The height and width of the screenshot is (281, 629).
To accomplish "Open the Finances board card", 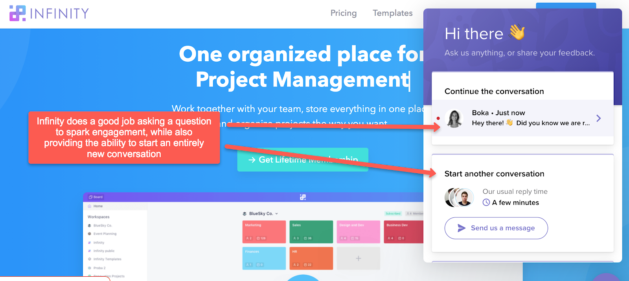I will tap(264, 258).
